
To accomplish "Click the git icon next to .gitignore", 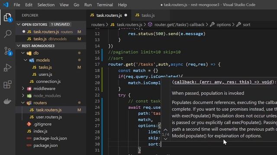I will (29, 124).
